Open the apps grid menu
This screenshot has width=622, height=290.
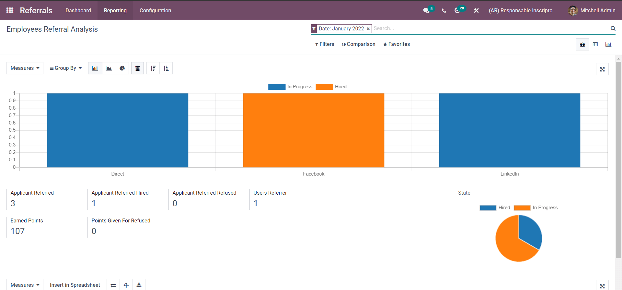coord(10,10)
